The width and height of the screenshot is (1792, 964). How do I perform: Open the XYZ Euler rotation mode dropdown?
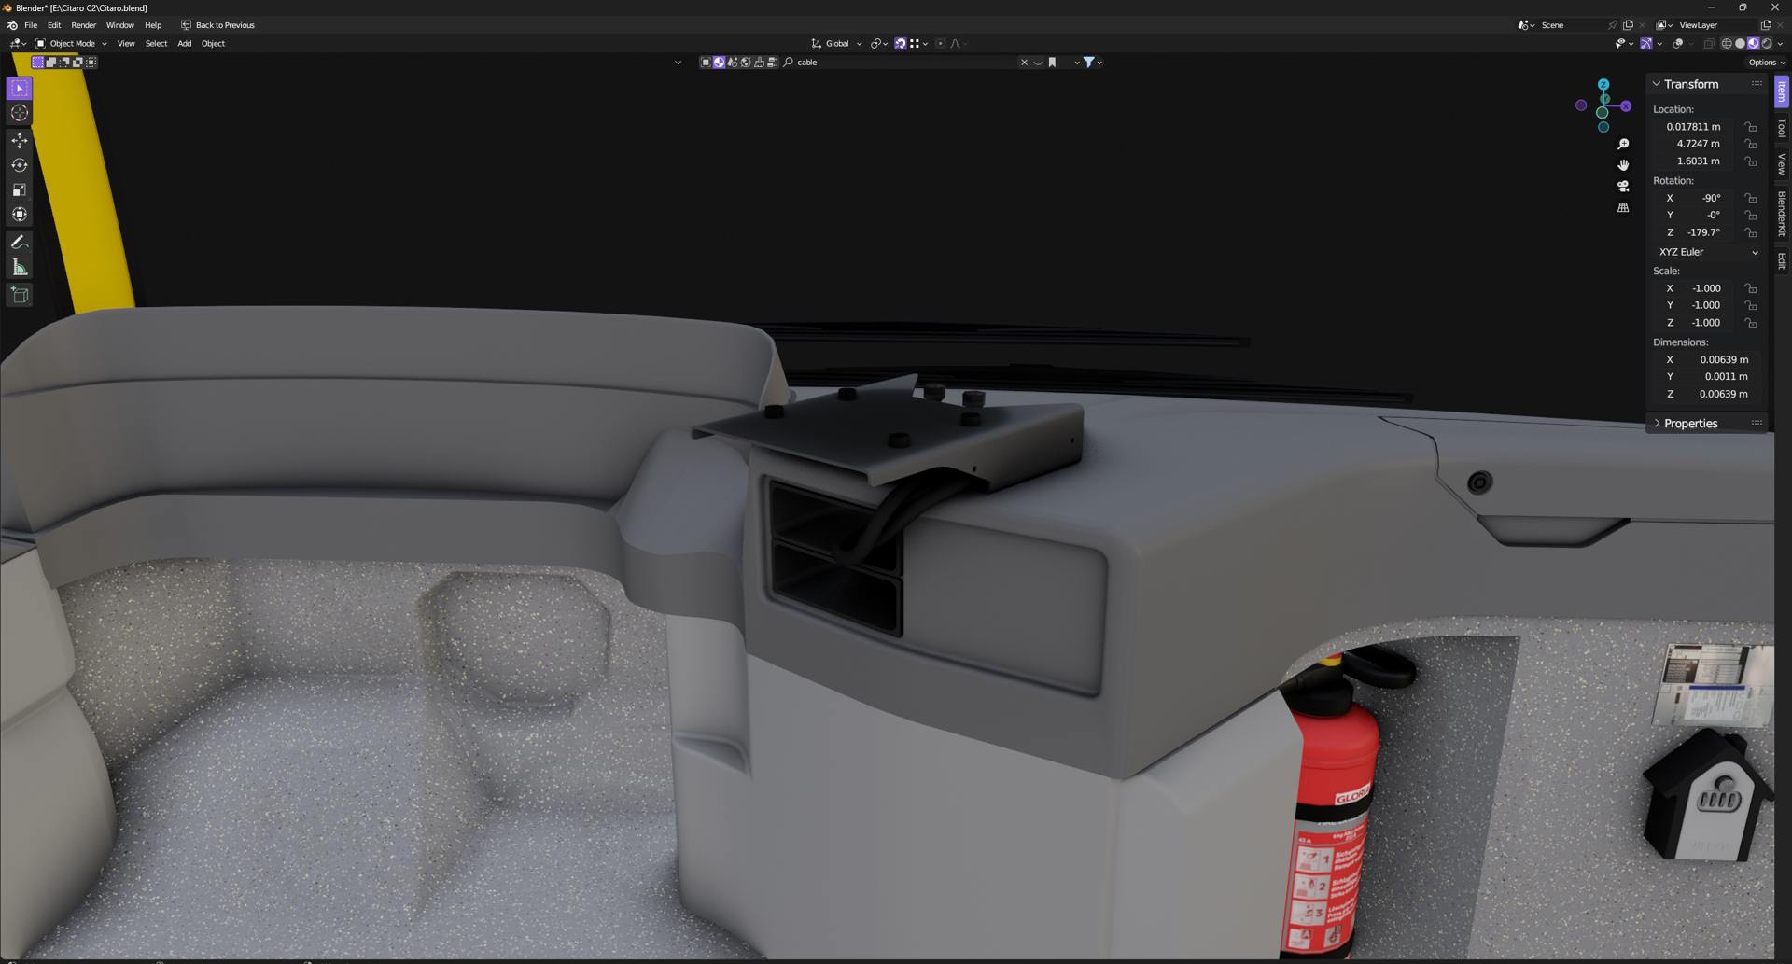[1708, 252]
